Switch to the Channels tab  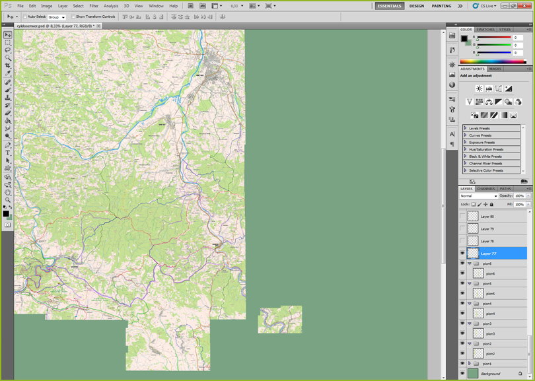486,189
